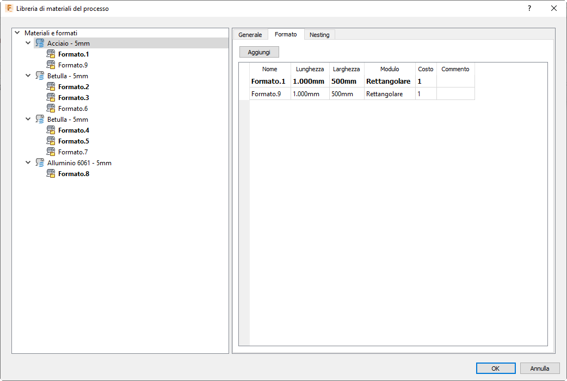Click the Acciaio - 5mm material icon

[40, 43]
